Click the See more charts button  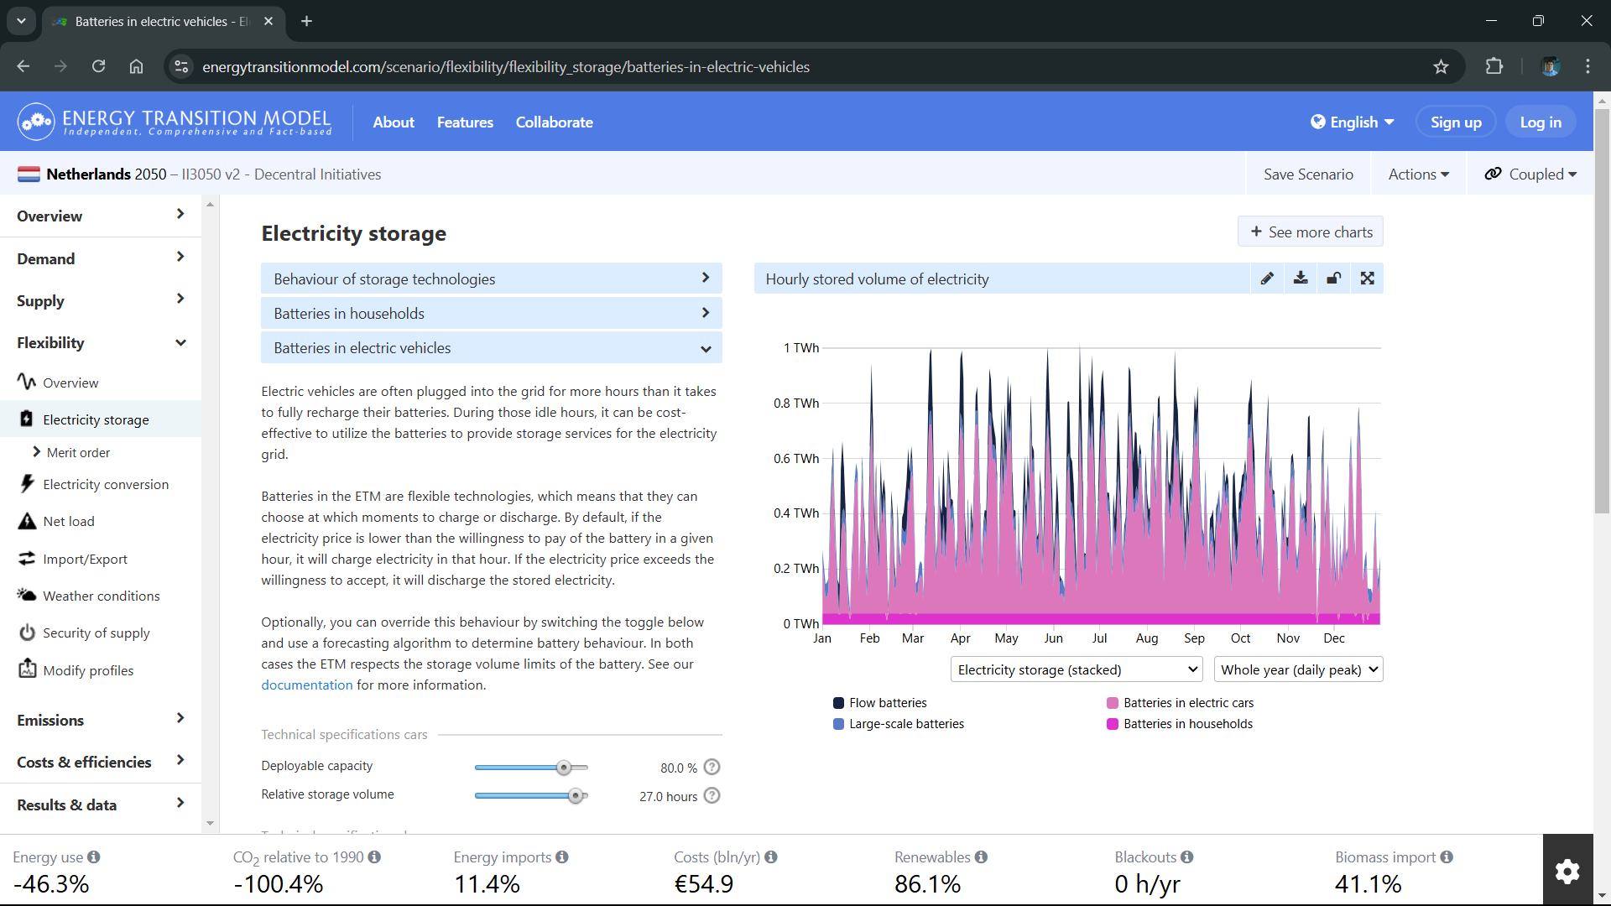pyautogui.click(x=1311, y=232)
